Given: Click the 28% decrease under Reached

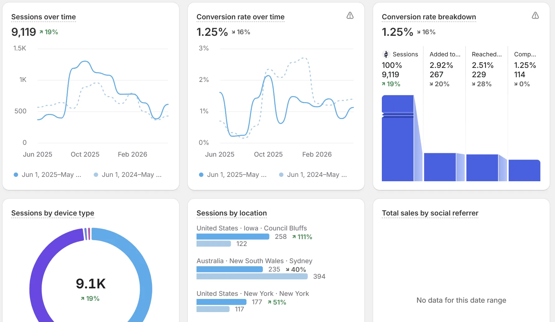Looking at the screenshot, I should [x=481, y=84].
